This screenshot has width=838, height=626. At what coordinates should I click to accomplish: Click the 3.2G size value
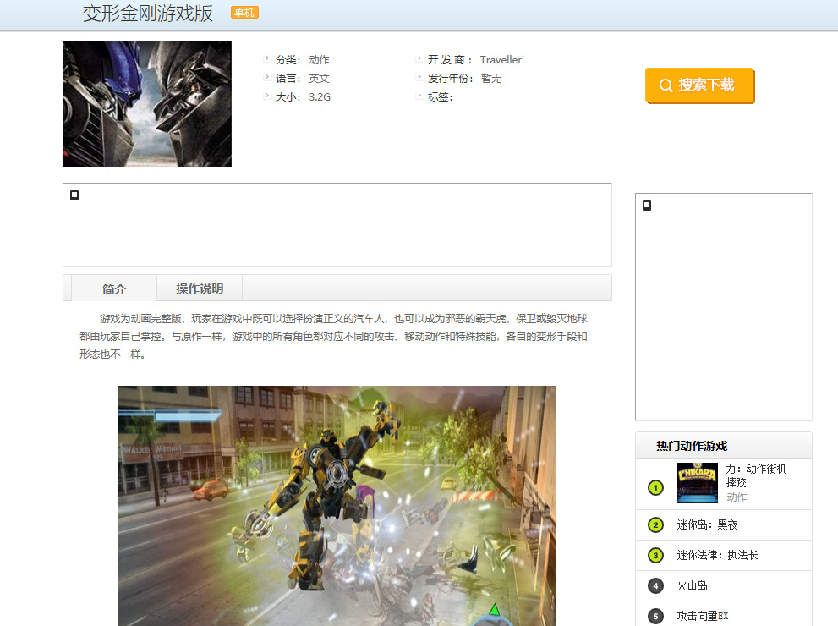(x=320, y=97)
